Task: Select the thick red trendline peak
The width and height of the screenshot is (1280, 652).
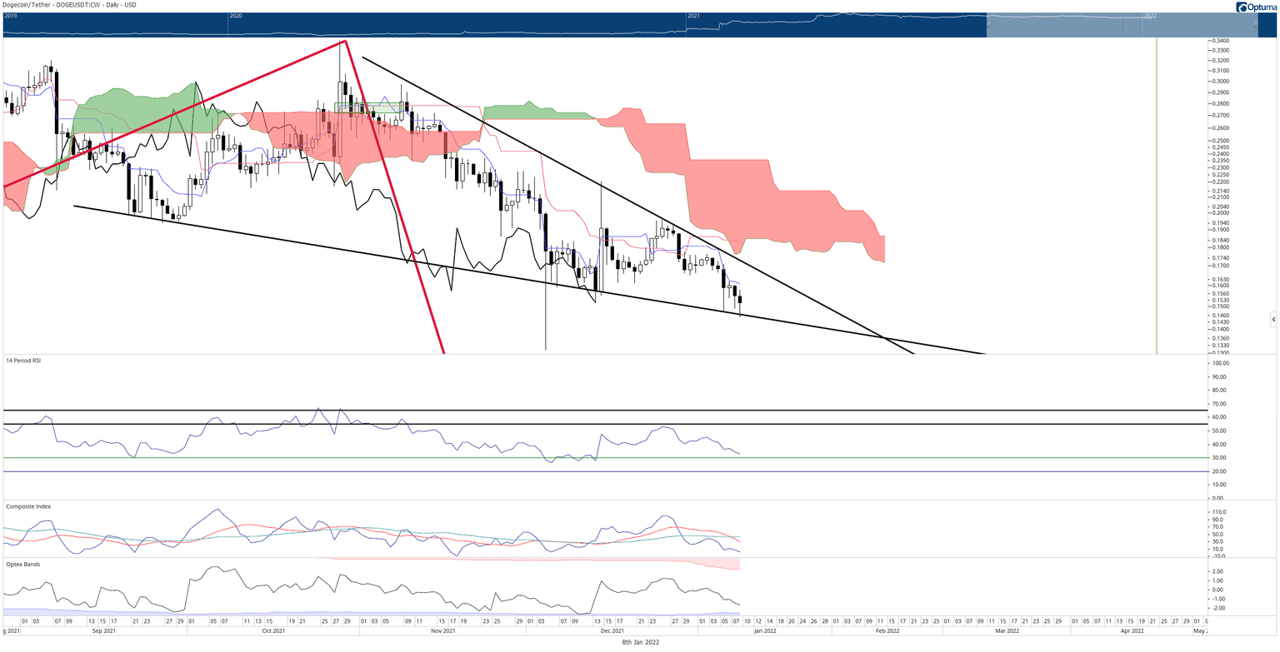Action: pos(344,41)
